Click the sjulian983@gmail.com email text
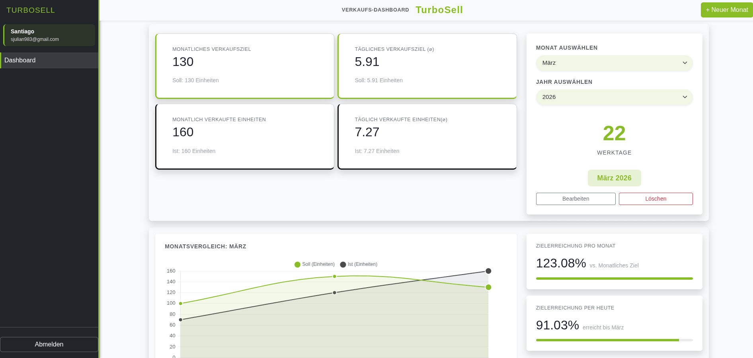 tap(35, 39)
